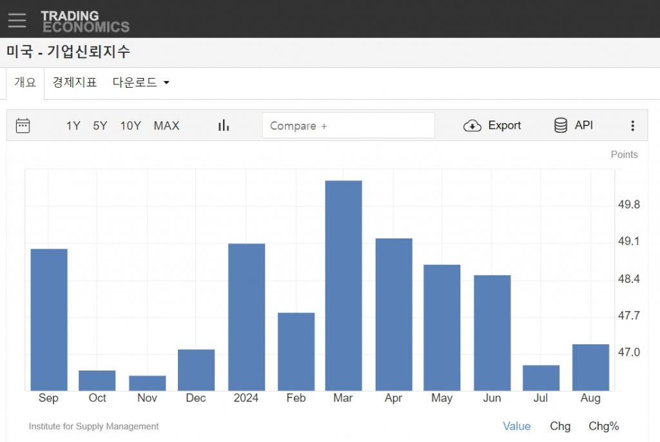Image resolution: width=660 pixels, height=442 pixels.
Task: Open the calendar date range picker
Action: coord(23,126)
